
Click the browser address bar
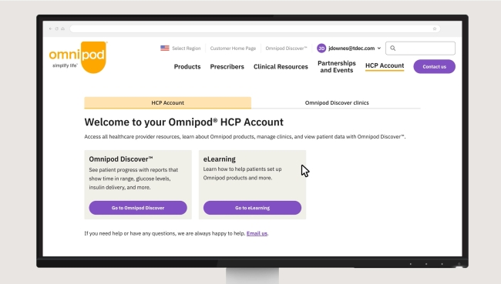[x=255, y=28]
